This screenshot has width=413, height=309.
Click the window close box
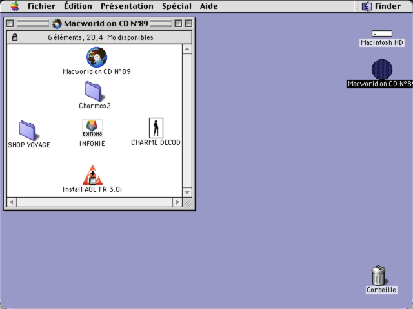pos(10,24)
